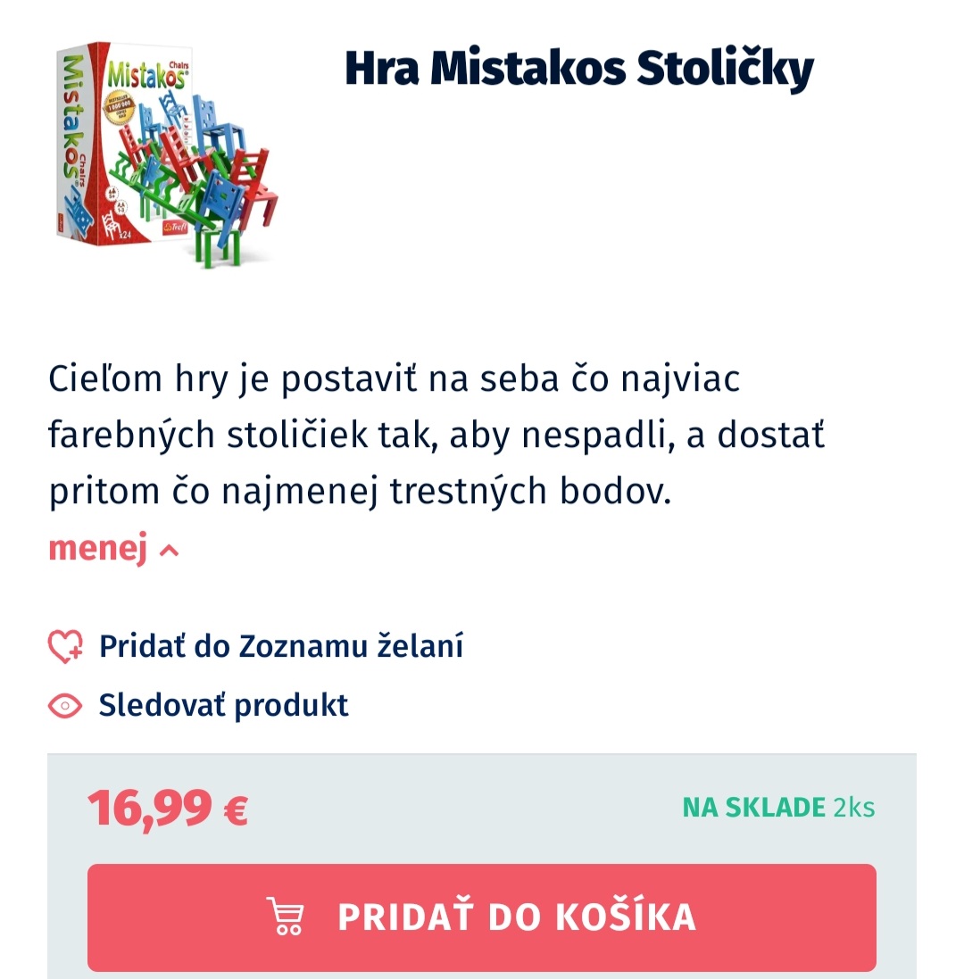
Task: Open "Pridať do Zoznamu želaní" link
Action: coord(280,646)
